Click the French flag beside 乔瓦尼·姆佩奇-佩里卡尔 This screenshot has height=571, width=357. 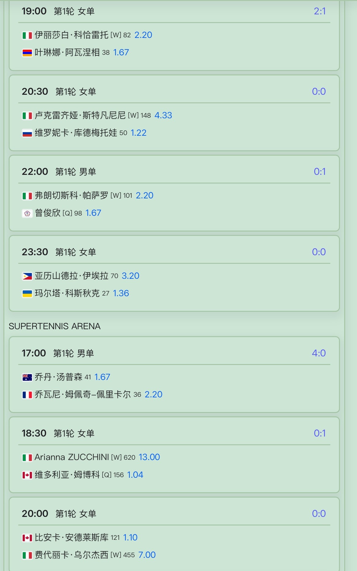coord(27,395)
